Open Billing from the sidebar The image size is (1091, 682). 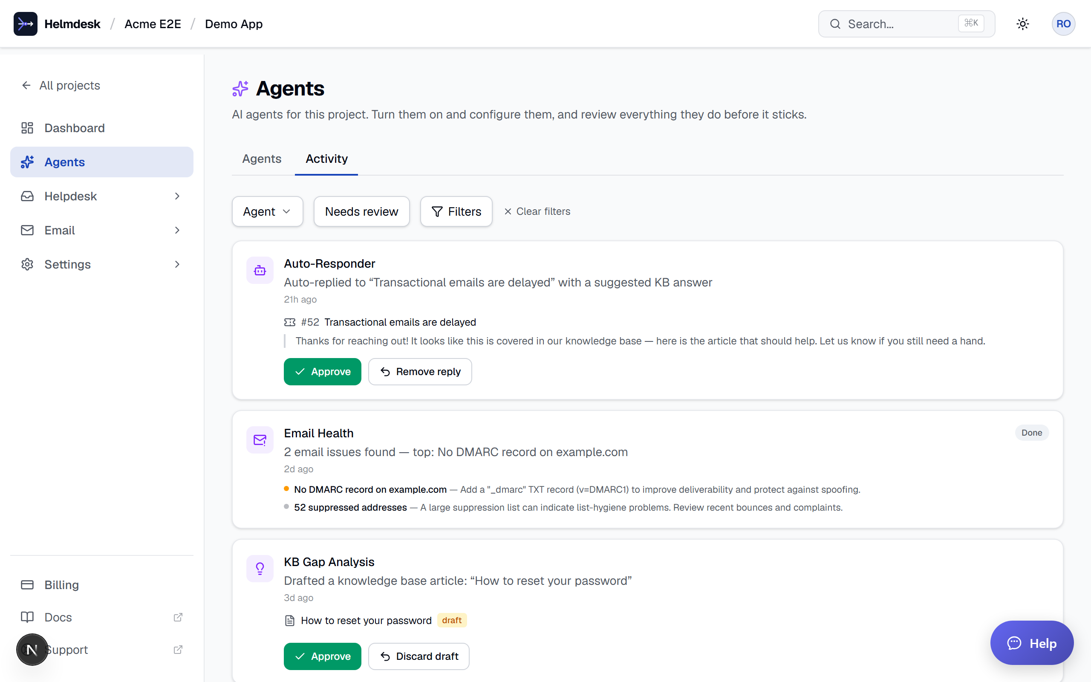102,584
